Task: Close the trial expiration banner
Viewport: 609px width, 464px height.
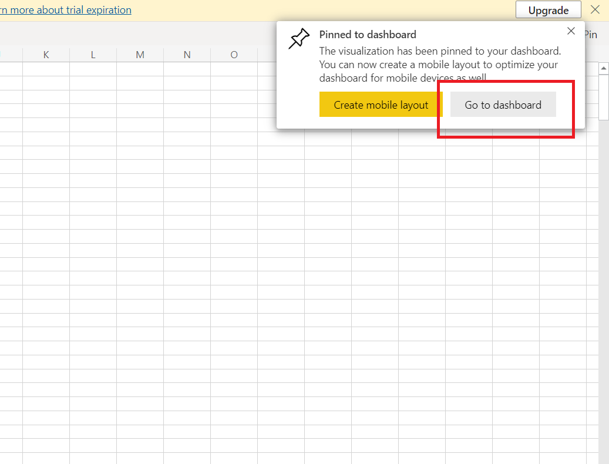Action: 595,9
